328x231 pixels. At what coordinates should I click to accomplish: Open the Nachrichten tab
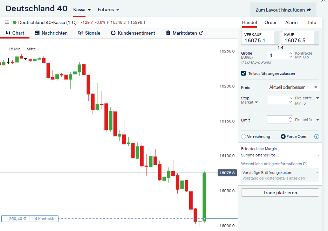click(x=51, y=33)
